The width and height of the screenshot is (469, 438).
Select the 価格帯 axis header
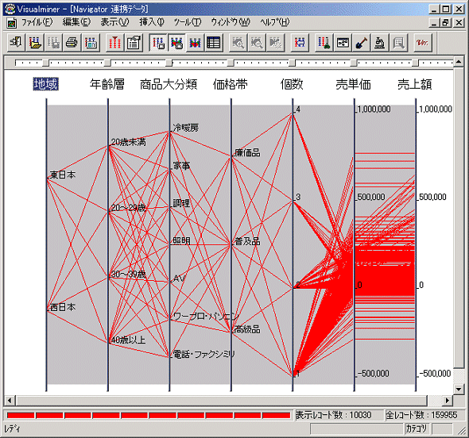pyautogui.click(x=231, y=84)
